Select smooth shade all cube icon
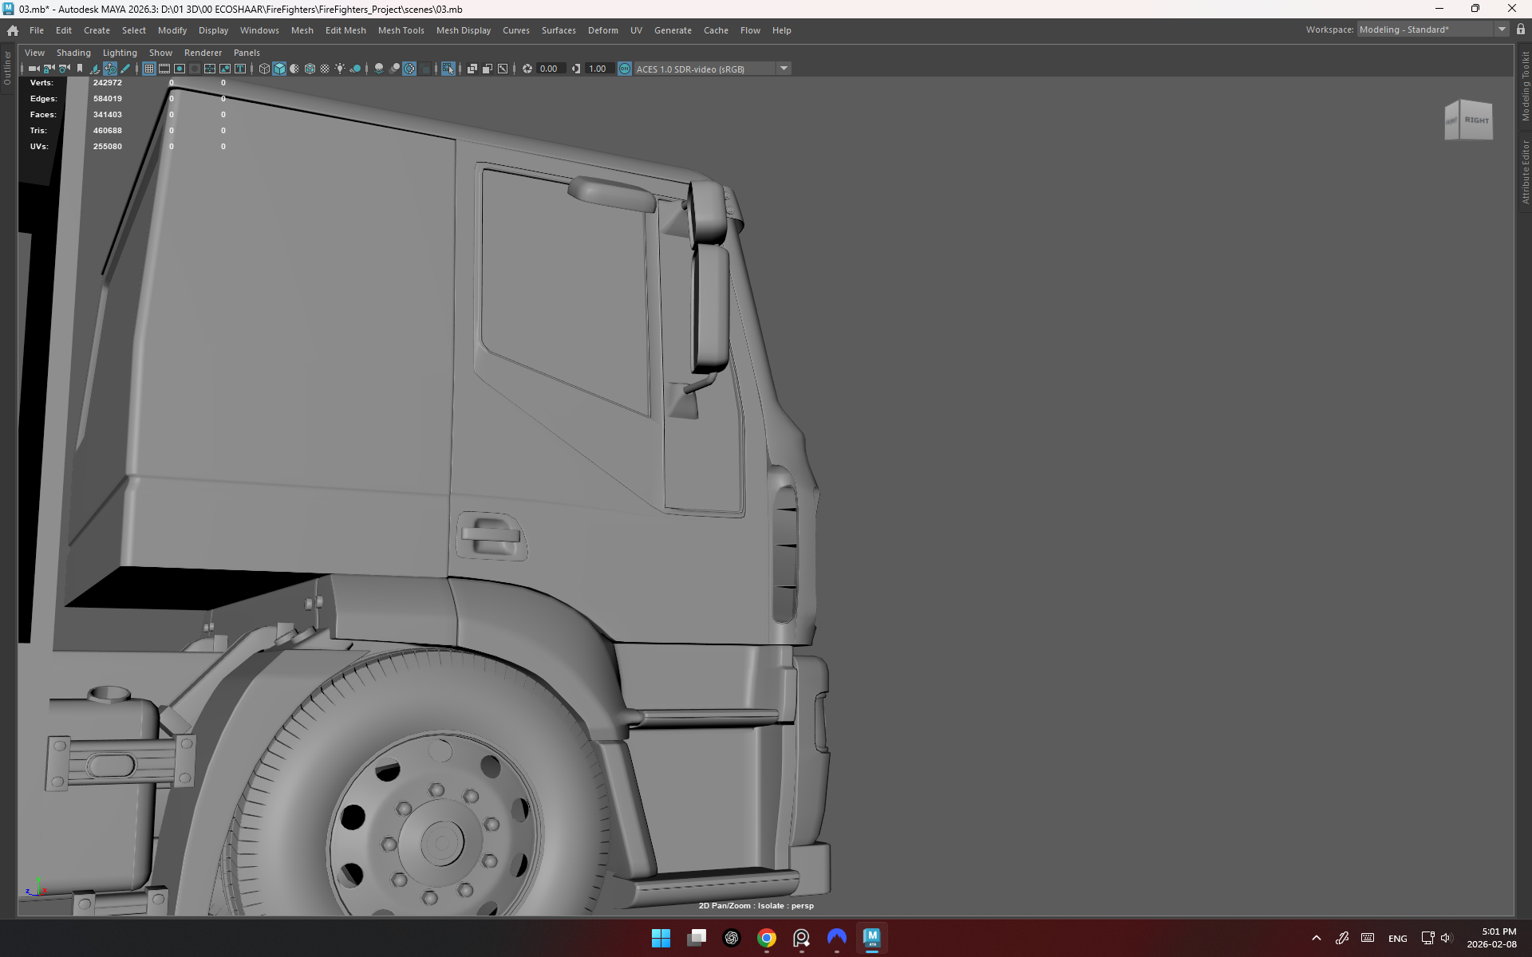The width and height of the screenshot is (1532, 957). pyautogui.click(x=279, y=69)
